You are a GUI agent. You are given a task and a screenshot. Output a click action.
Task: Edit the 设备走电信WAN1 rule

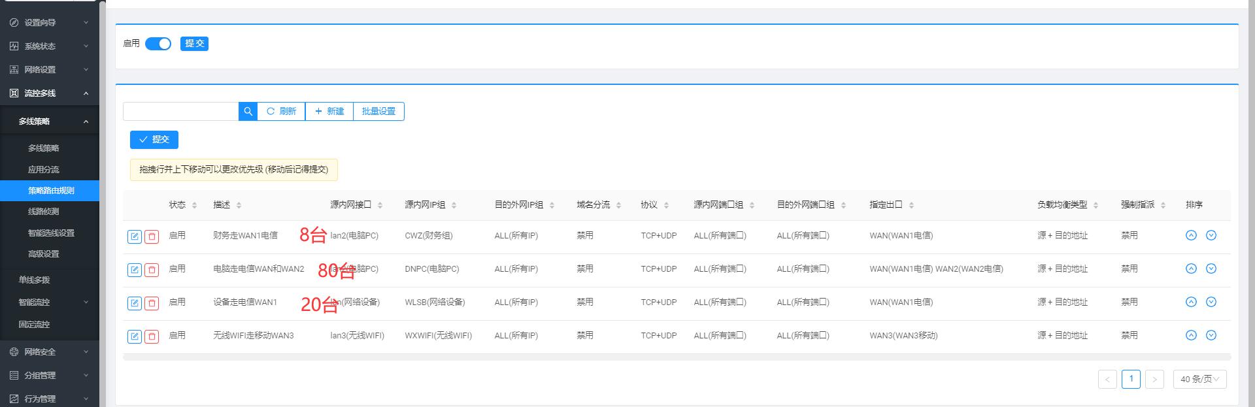[134, 303]
